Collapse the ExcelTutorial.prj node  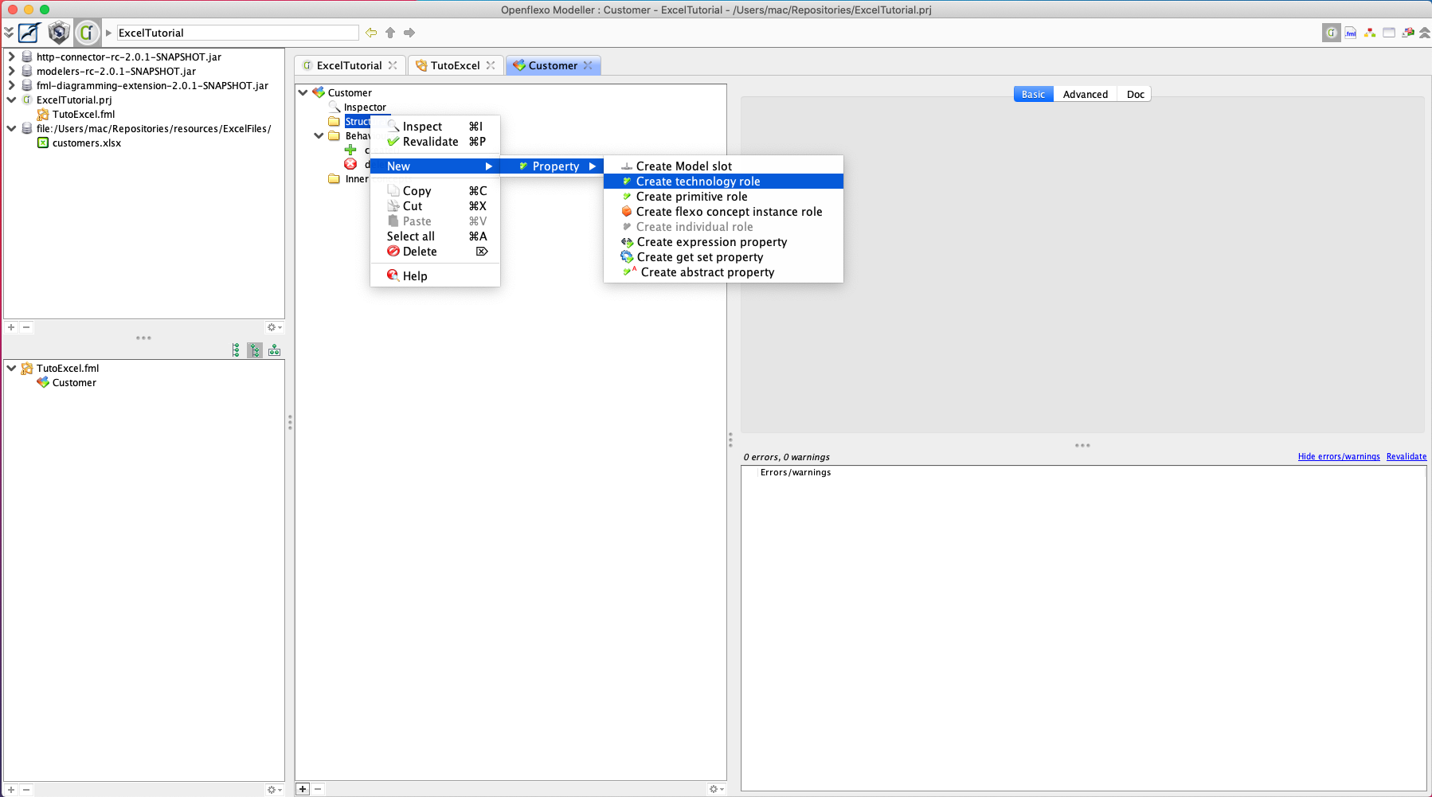pyautogui.click(x=11, y=100)
